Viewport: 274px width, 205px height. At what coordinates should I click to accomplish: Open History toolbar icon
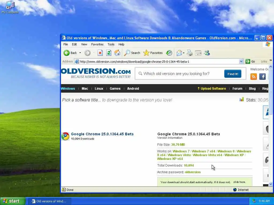tap(169, 53)
